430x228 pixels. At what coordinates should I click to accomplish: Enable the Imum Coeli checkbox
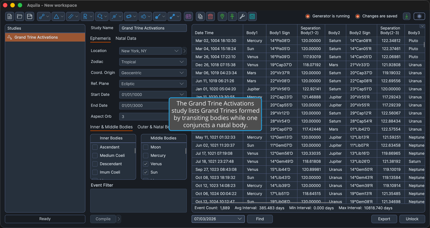pos(95,172)
